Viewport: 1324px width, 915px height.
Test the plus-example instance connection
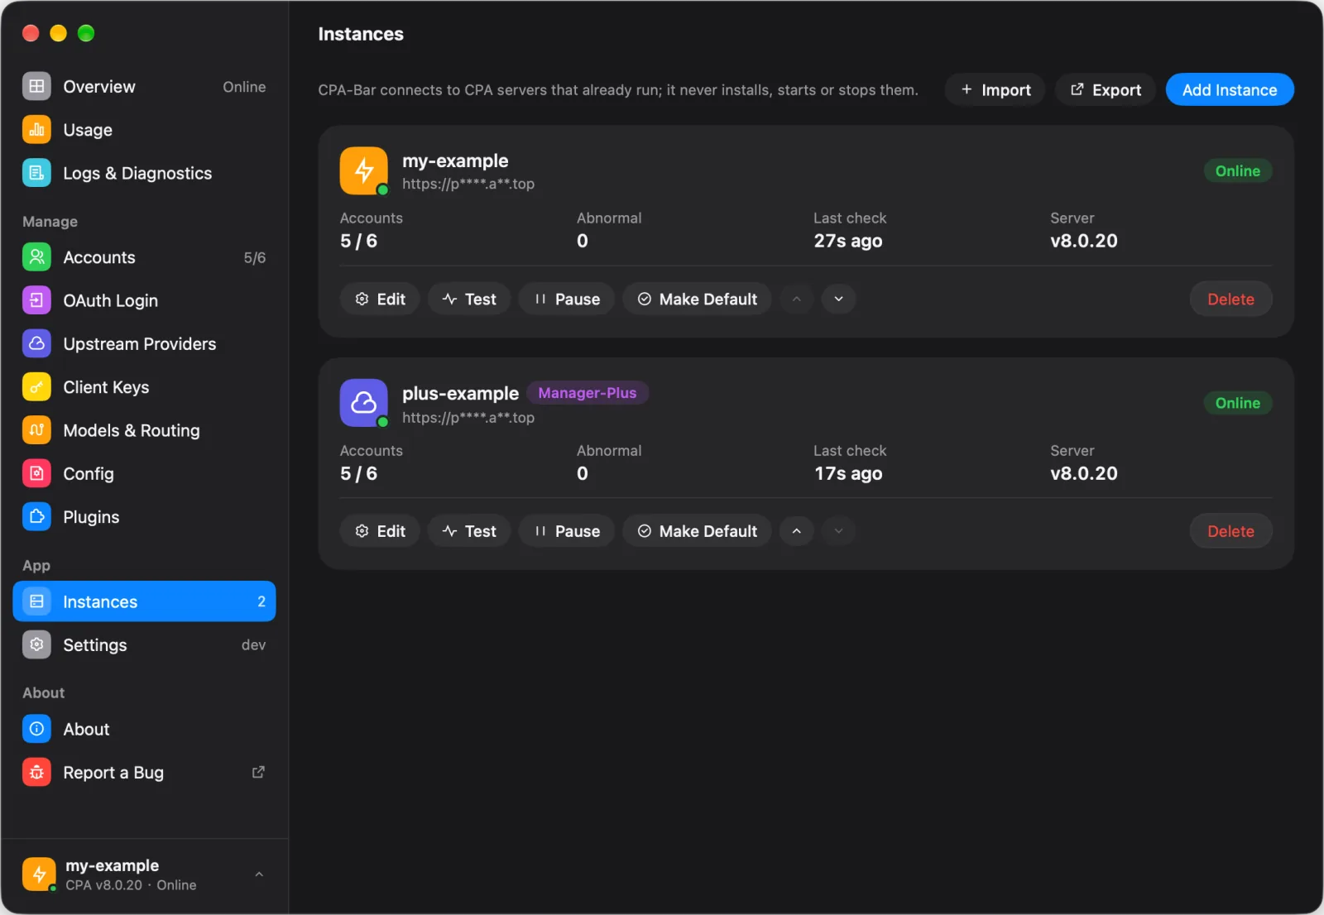point(469,531)
